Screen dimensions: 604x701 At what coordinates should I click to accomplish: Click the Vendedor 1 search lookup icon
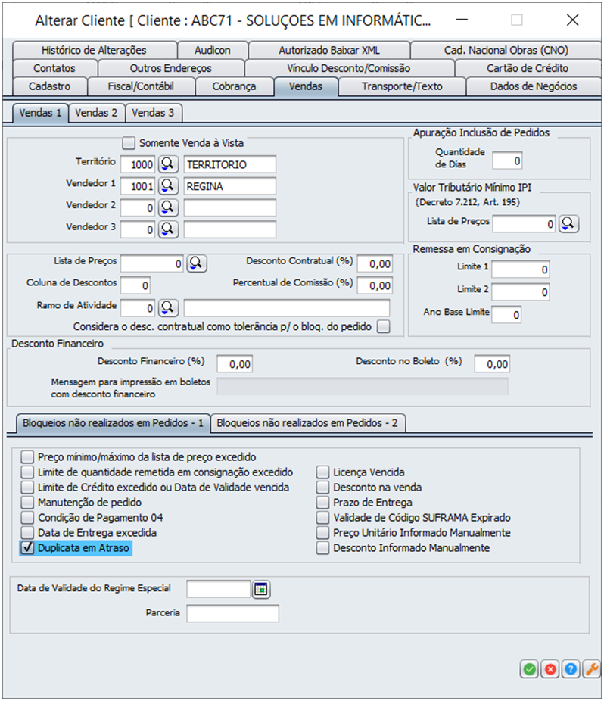pyautogui.click(x=168, y=186)
